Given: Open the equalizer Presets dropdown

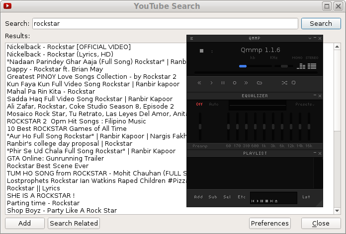Looking at the screenshot, I should coord(305,104).
